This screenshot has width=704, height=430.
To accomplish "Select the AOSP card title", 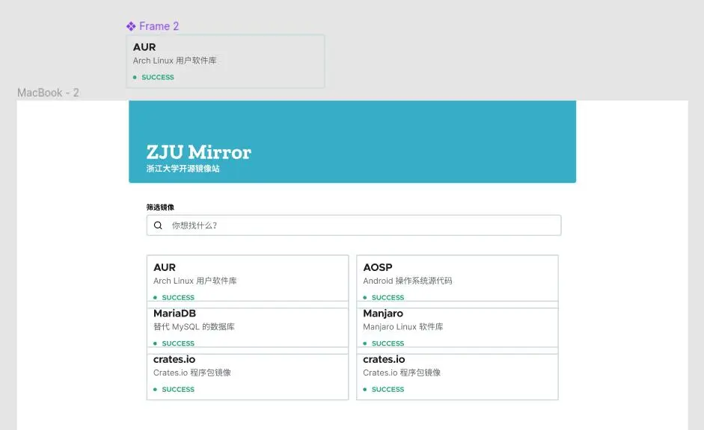I will point(378,267).
